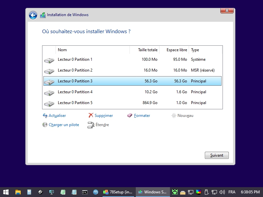The image size is (263, 197).
Task: Click the FRA language indicator
Action: pyautogui.click(x=232, y=192)
